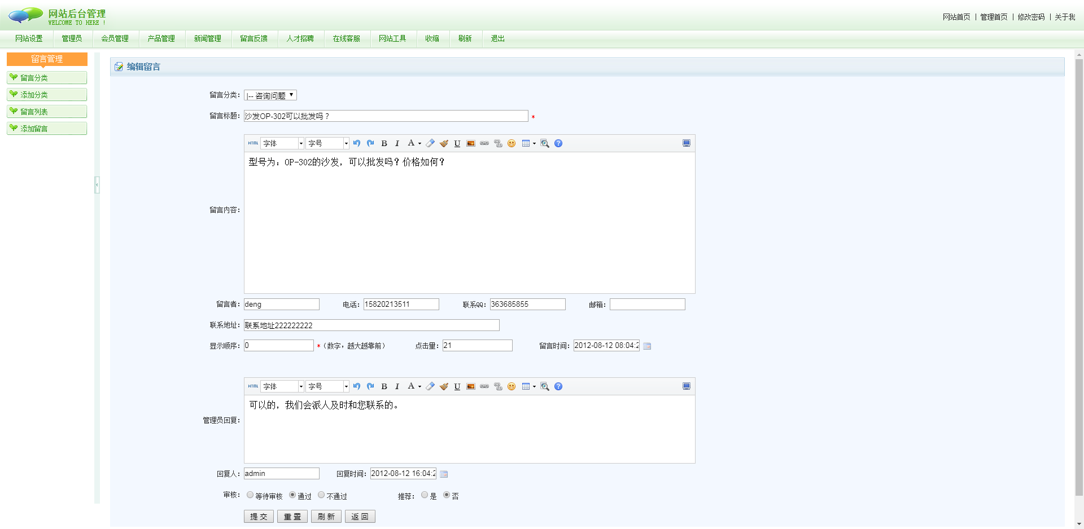Open preview magnifier in message content editor

pyautogui.click(x=545, y=143)
